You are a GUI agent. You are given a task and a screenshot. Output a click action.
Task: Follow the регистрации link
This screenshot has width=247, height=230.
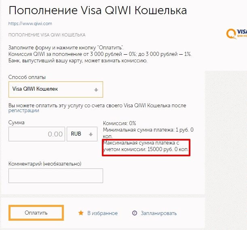(x=24, y=111)
